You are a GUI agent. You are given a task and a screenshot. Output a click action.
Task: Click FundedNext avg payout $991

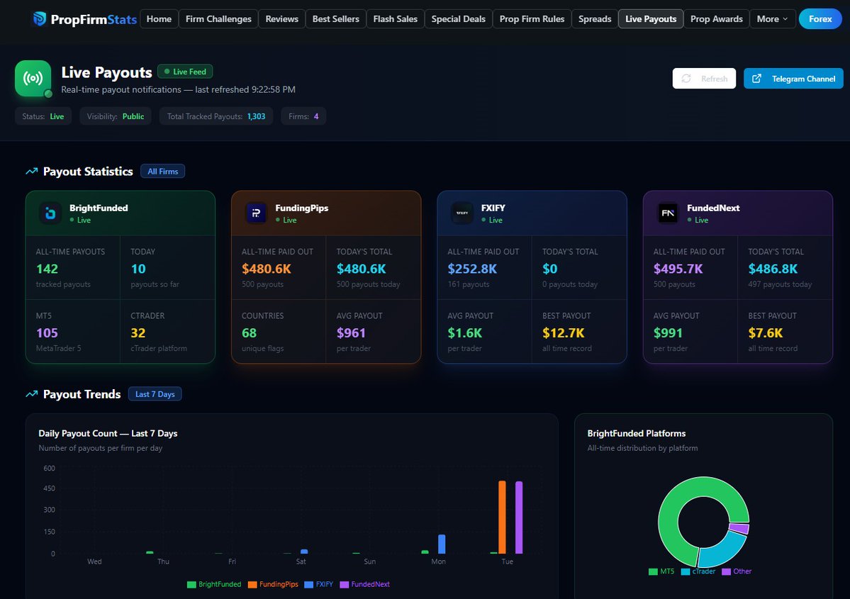pos(668,333)
